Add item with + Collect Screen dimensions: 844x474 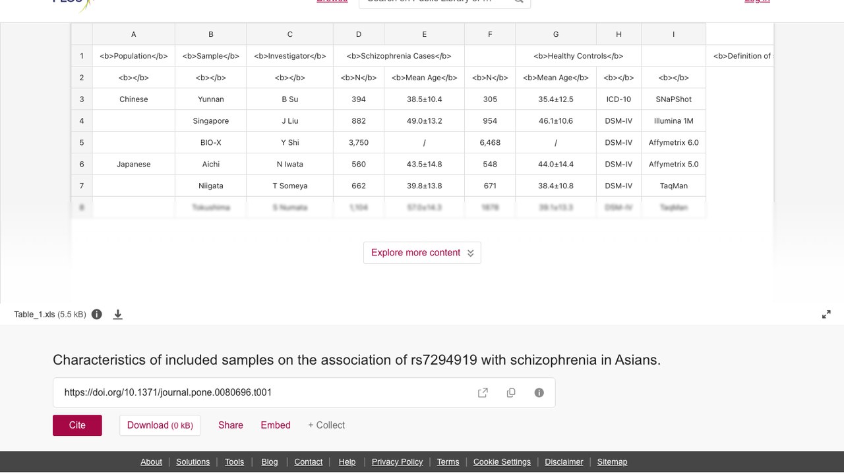click(x=326, y=425)
